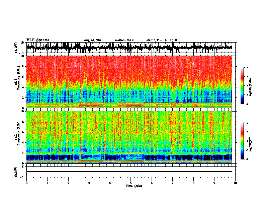Click time axis tick label "5"

pyautogui.click(x=131, y=183)
